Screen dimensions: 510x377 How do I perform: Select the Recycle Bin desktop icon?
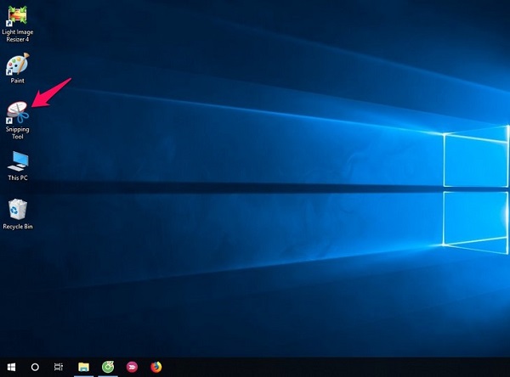[17, 210]
